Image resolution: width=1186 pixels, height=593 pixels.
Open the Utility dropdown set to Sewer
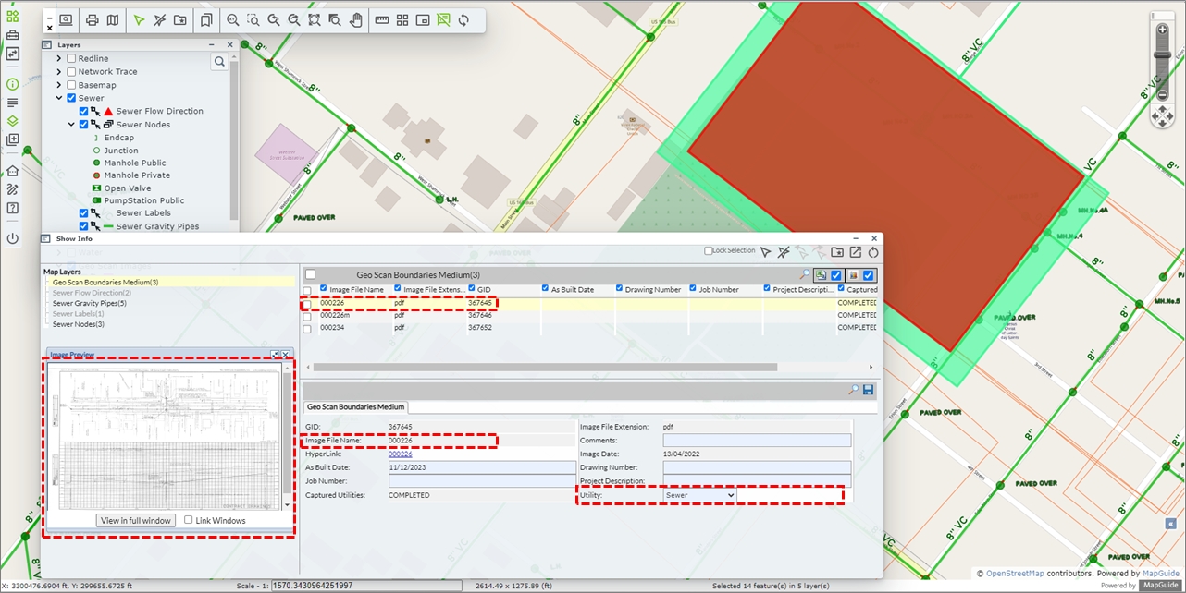(x=699, y=496)
